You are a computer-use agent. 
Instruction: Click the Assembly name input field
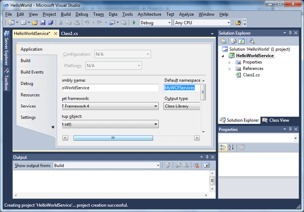[110, 88]
